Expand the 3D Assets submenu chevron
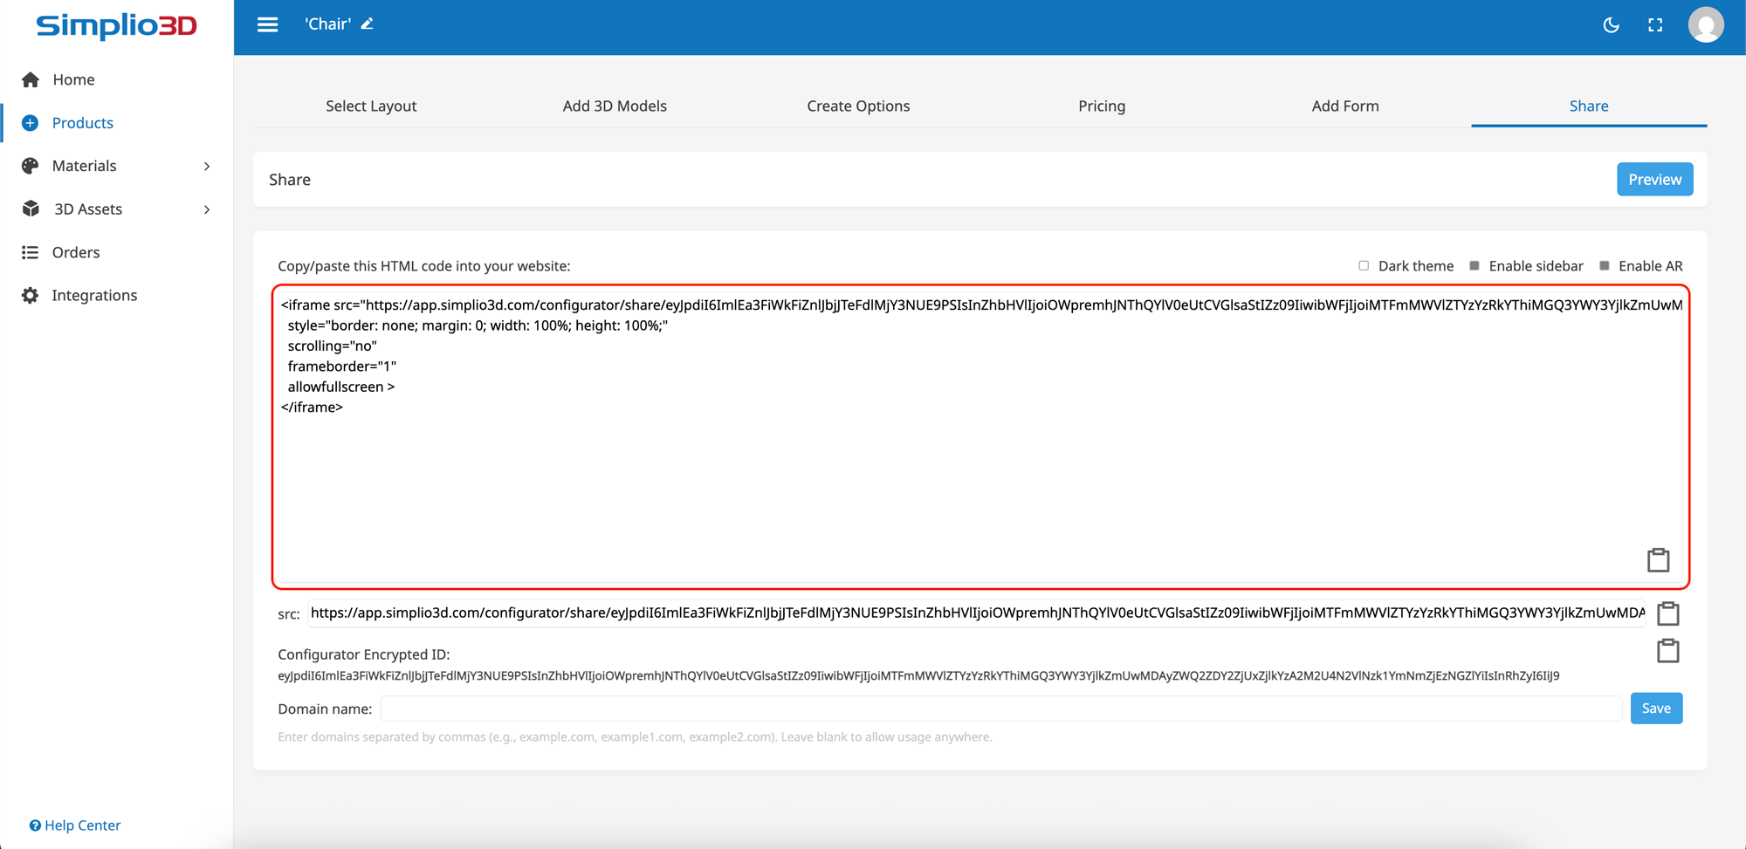 (x=207, y=209)
